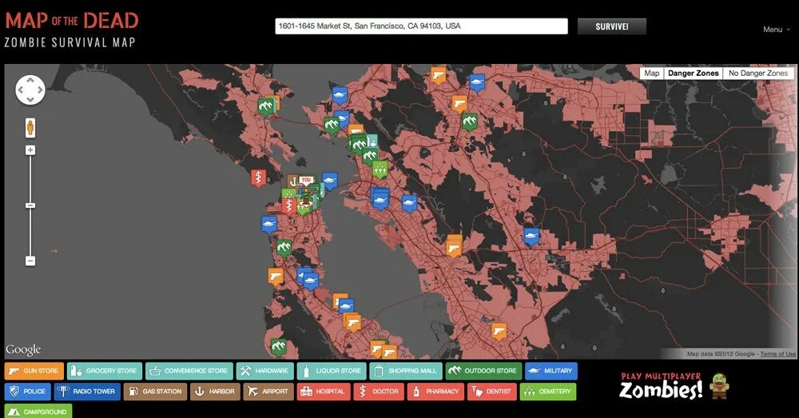The image size is (799, 418).
Task: Click the gun store marker near San Jose
Action: click(499, 332)
